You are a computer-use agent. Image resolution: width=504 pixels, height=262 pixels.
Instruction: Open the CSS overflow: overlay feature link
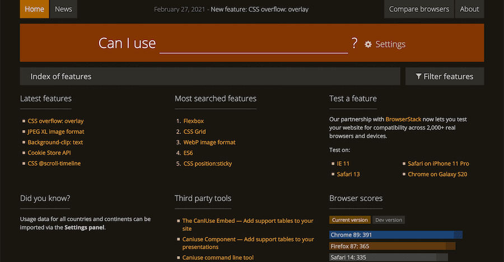tap(55, 121)
